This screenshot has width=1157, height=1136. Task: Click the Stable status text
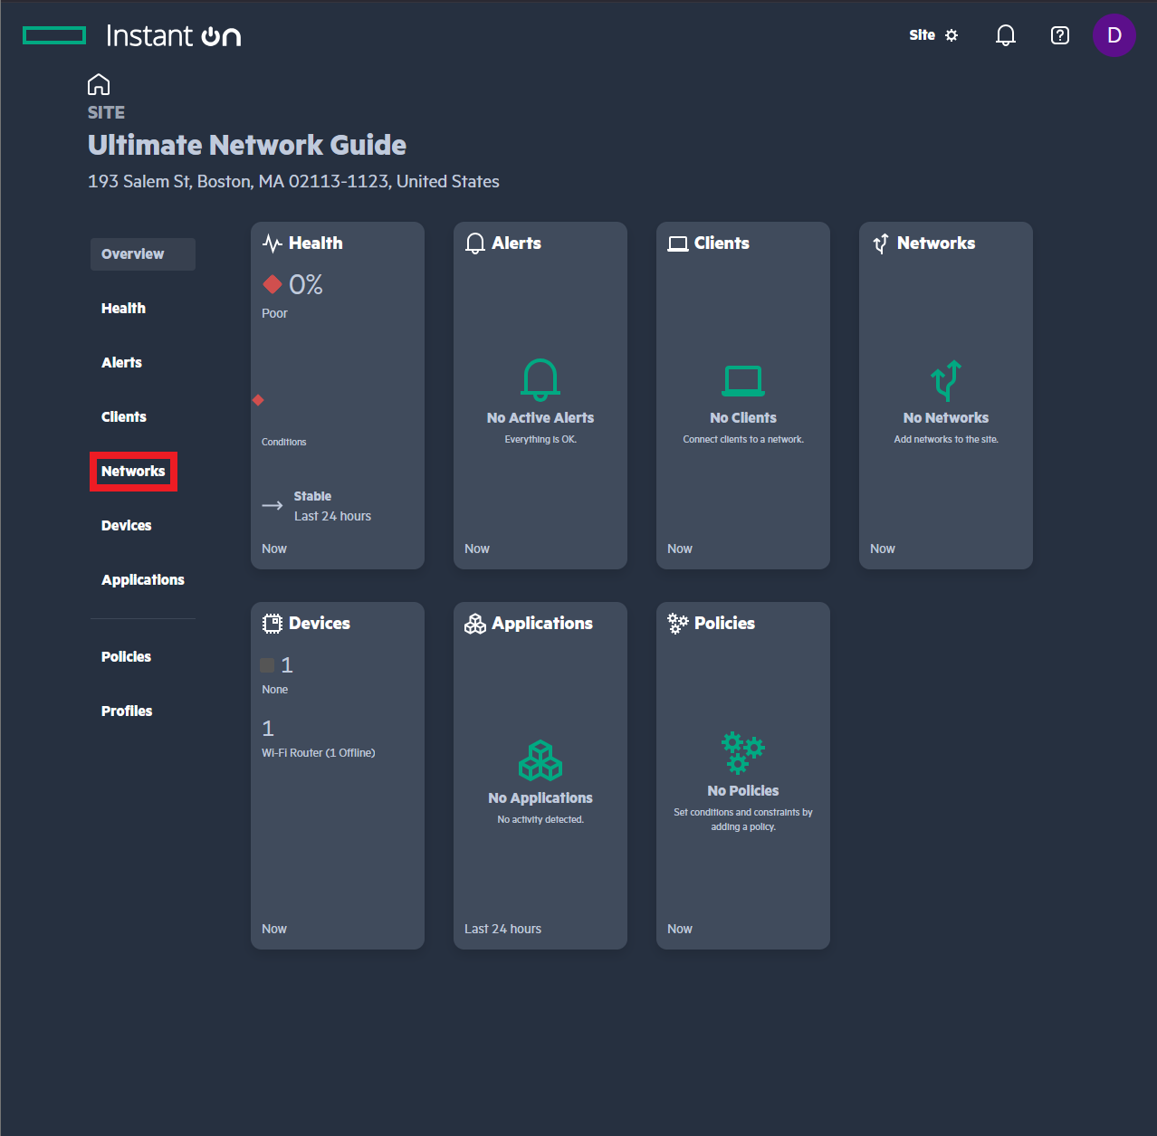(312, 496)
